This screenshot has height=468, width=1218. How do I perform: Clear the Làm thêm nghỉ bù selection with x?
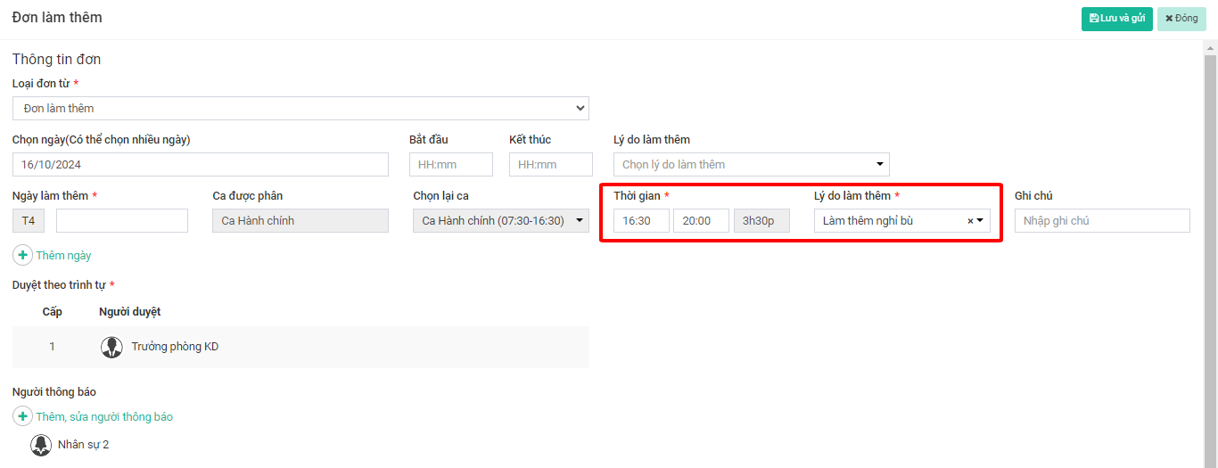(970, 221)
